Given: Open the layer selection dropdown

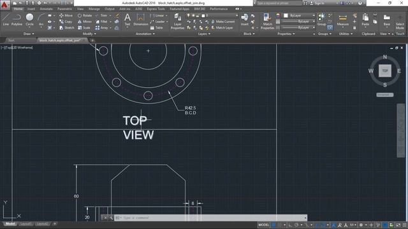Looking at the screenshot, I should (x=212, y=15).
